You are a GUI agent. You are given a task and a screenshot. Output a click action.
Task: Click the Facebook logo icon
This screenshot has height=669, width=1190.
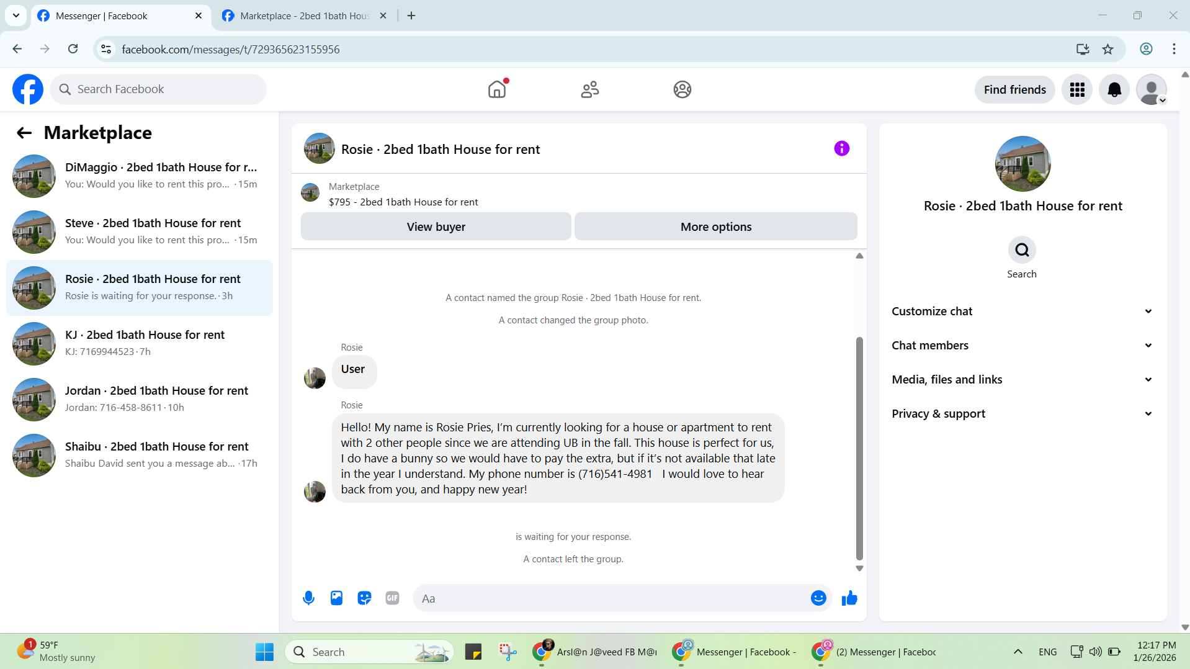coord(28,89)
